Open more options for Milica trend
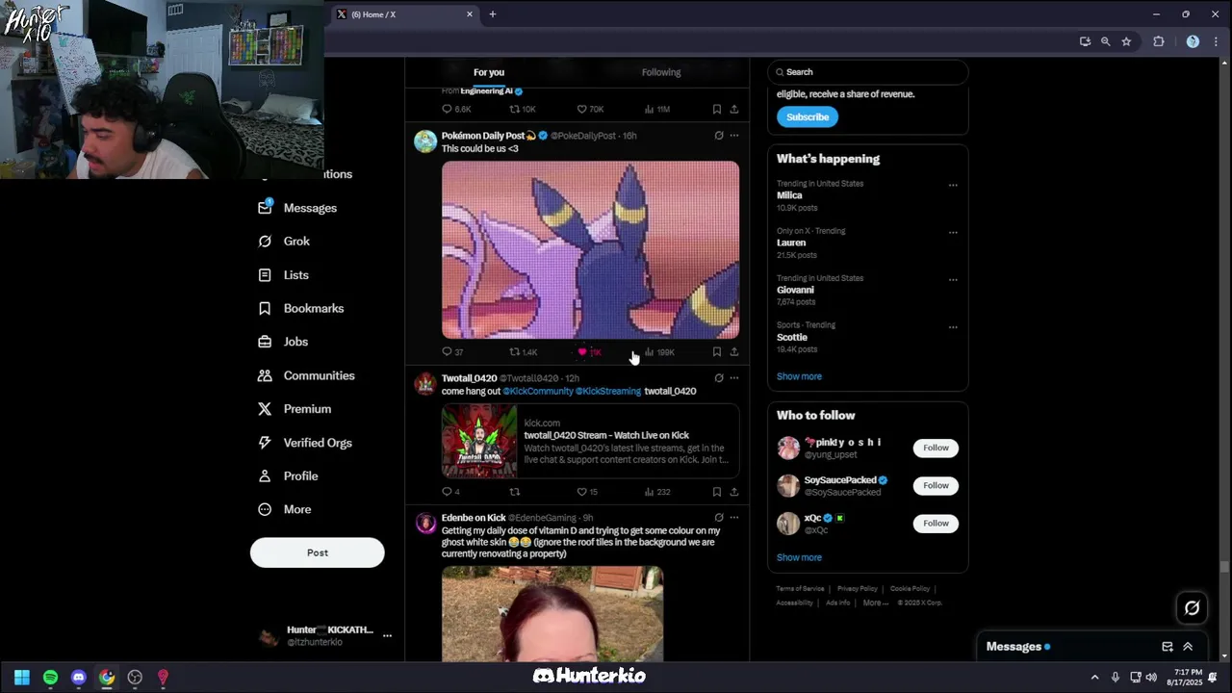The width and height of the screenshot is (1232, 693). (x=953, y=185)
